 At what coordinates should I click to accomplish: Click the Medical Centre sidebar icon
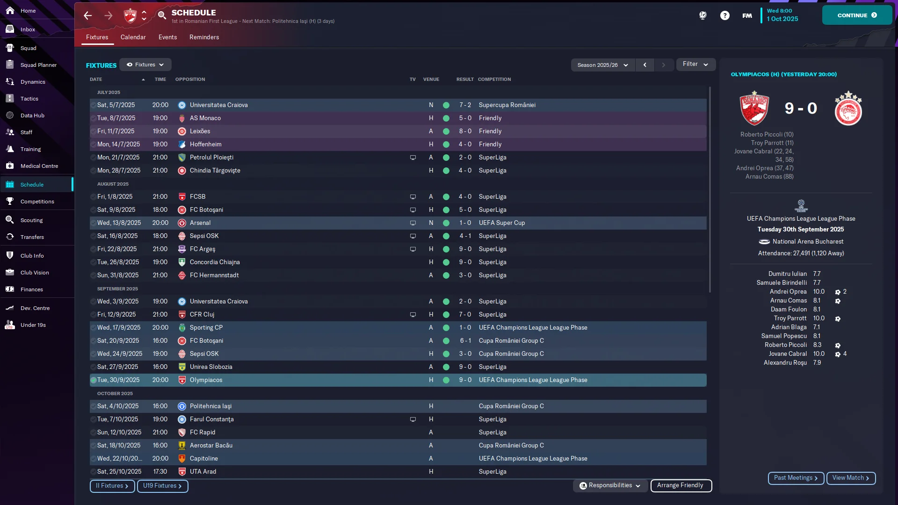(x=10, y=166)
